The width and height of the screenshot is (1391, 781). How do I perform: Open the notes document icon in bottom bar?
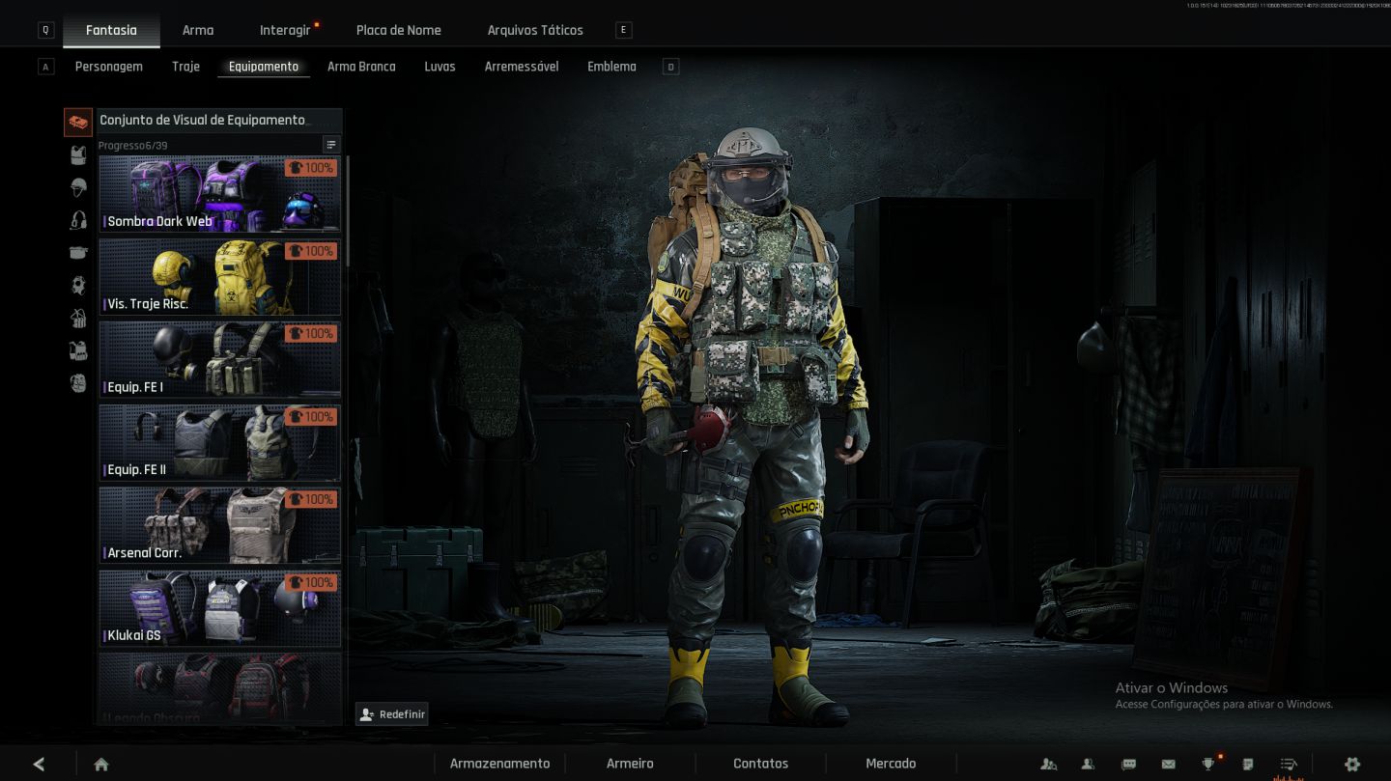[1248, 764]
